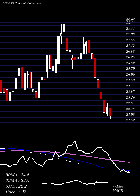Click the 29.05 price axis label
140x196 pixels.
click(x=130, y=20)
